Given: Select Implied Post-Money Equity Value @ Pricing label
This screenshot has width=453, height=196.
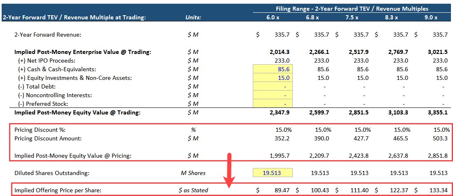Looking at the screenshot, I should tap(73, 156).
